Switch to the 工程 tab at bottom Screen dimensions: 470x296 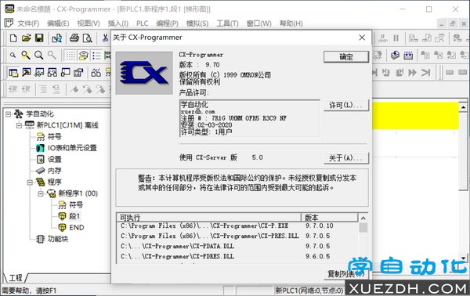pos(16,278)
